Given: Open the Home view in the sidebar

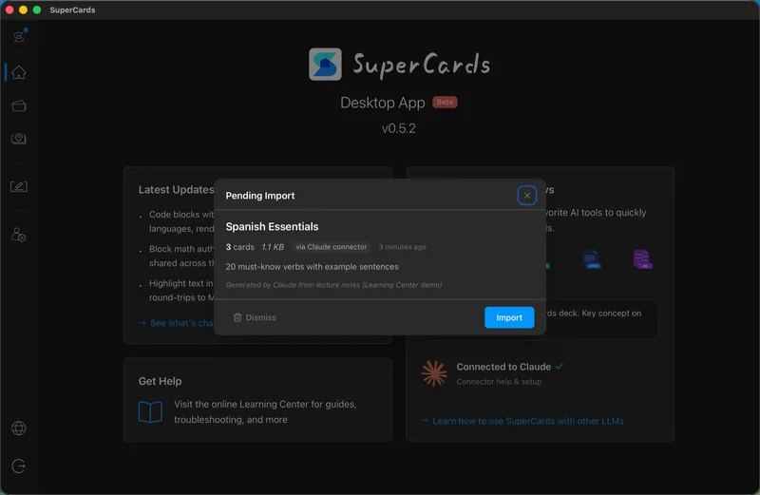Looking at the screenshot, I should click(x=19, y=72).
